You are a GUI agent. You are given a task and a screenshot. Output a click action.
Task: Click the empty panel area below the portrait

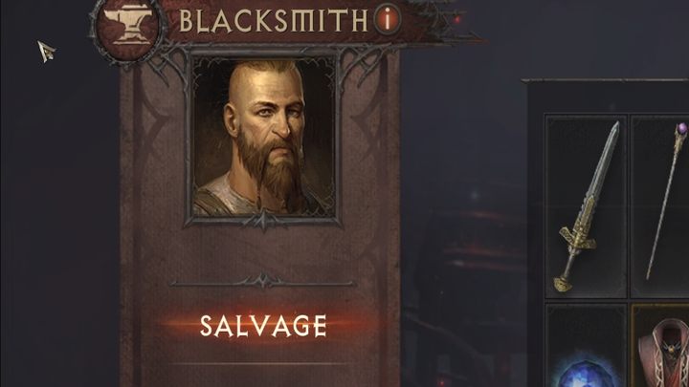pyautogui.click(x=263, y=250)
